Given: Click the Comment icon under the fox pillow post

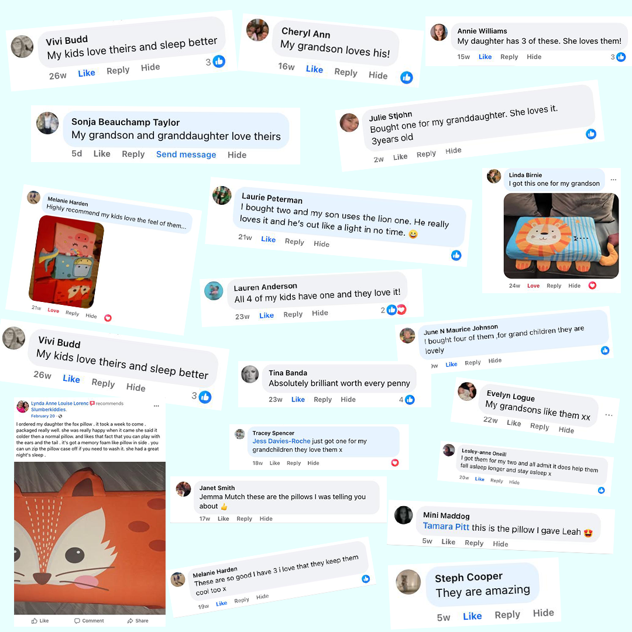Looking at the screenshot, I should coord(77,621).
